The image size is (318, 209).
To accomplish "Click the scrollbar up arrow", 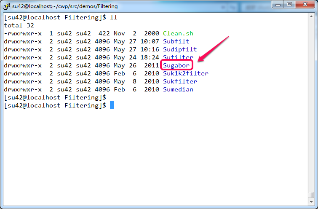I will pyautogui.click(x=311, y=16).
